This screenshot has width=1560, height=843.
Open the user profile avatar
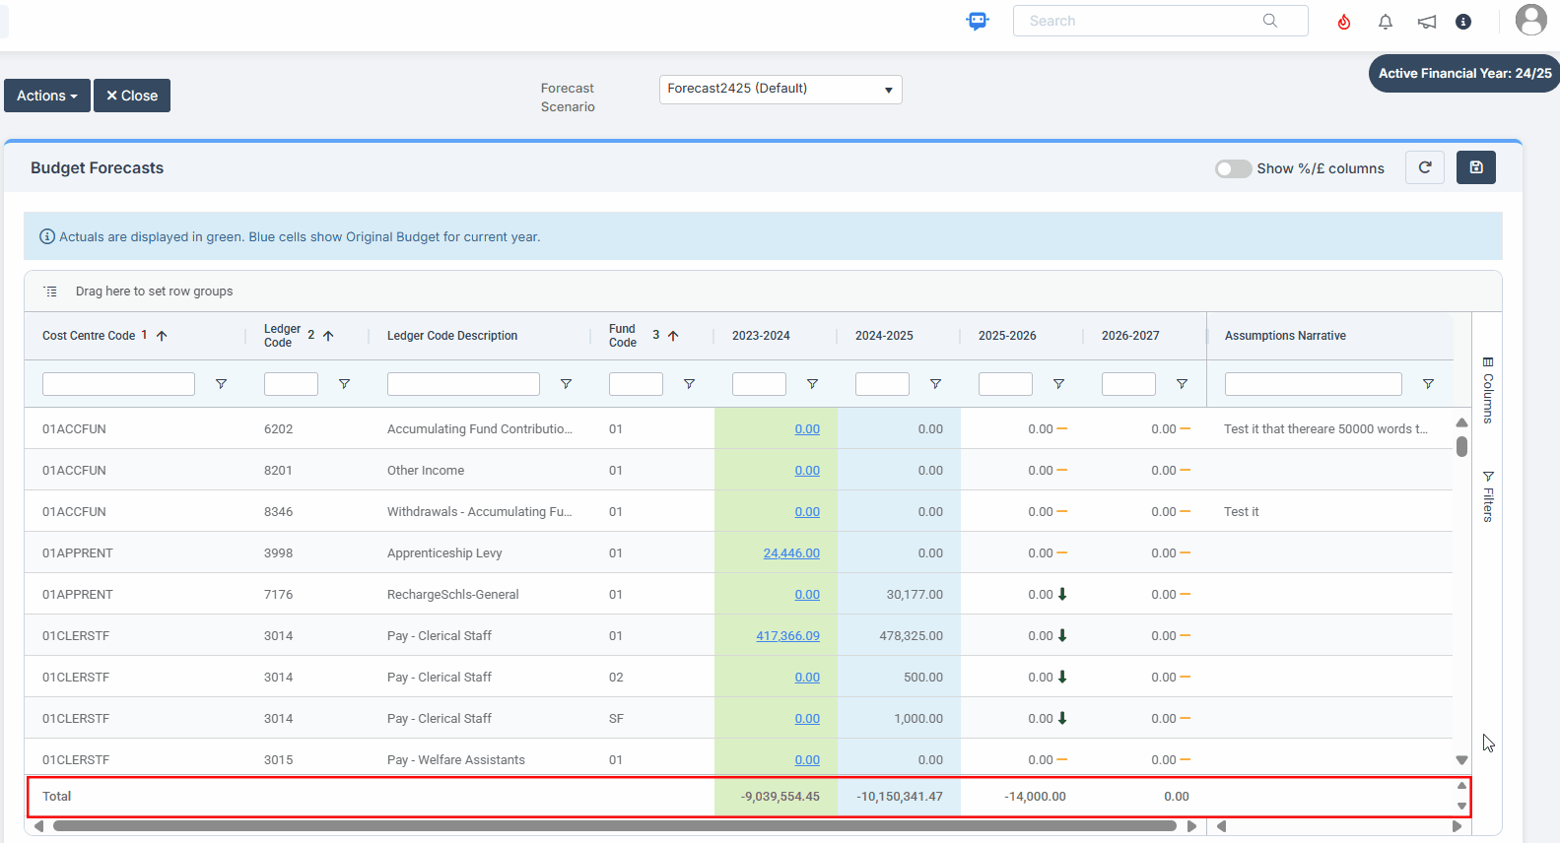[1531, 20]
